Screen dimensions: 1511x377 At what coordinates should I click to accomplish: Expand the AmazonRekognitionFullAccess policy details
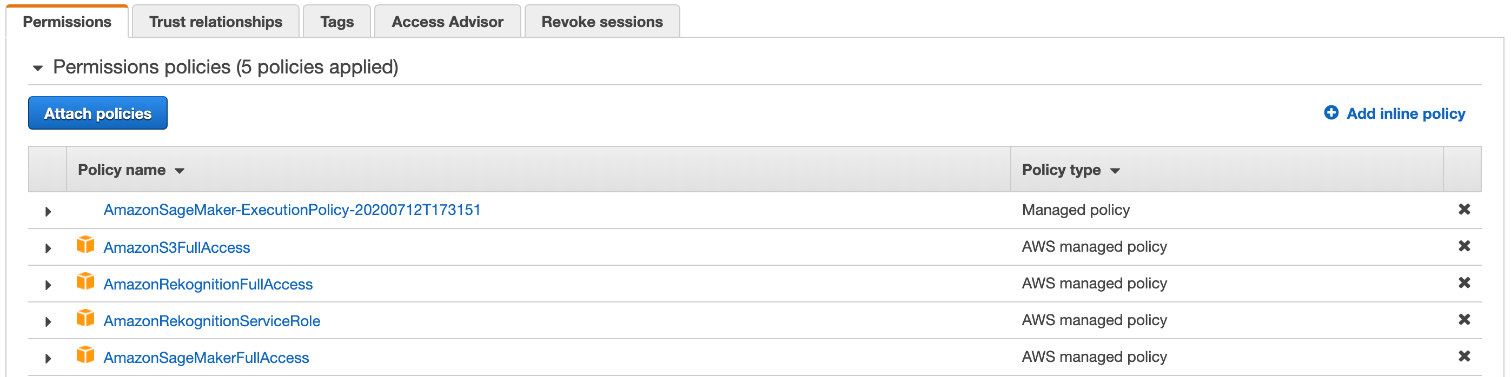(x=48, y=284)
